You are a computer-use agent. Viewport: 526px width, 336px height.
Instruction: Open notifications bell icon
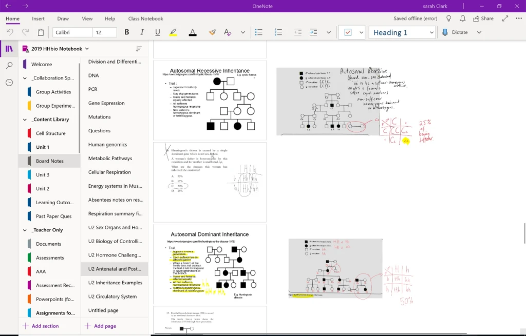(463, 18)
